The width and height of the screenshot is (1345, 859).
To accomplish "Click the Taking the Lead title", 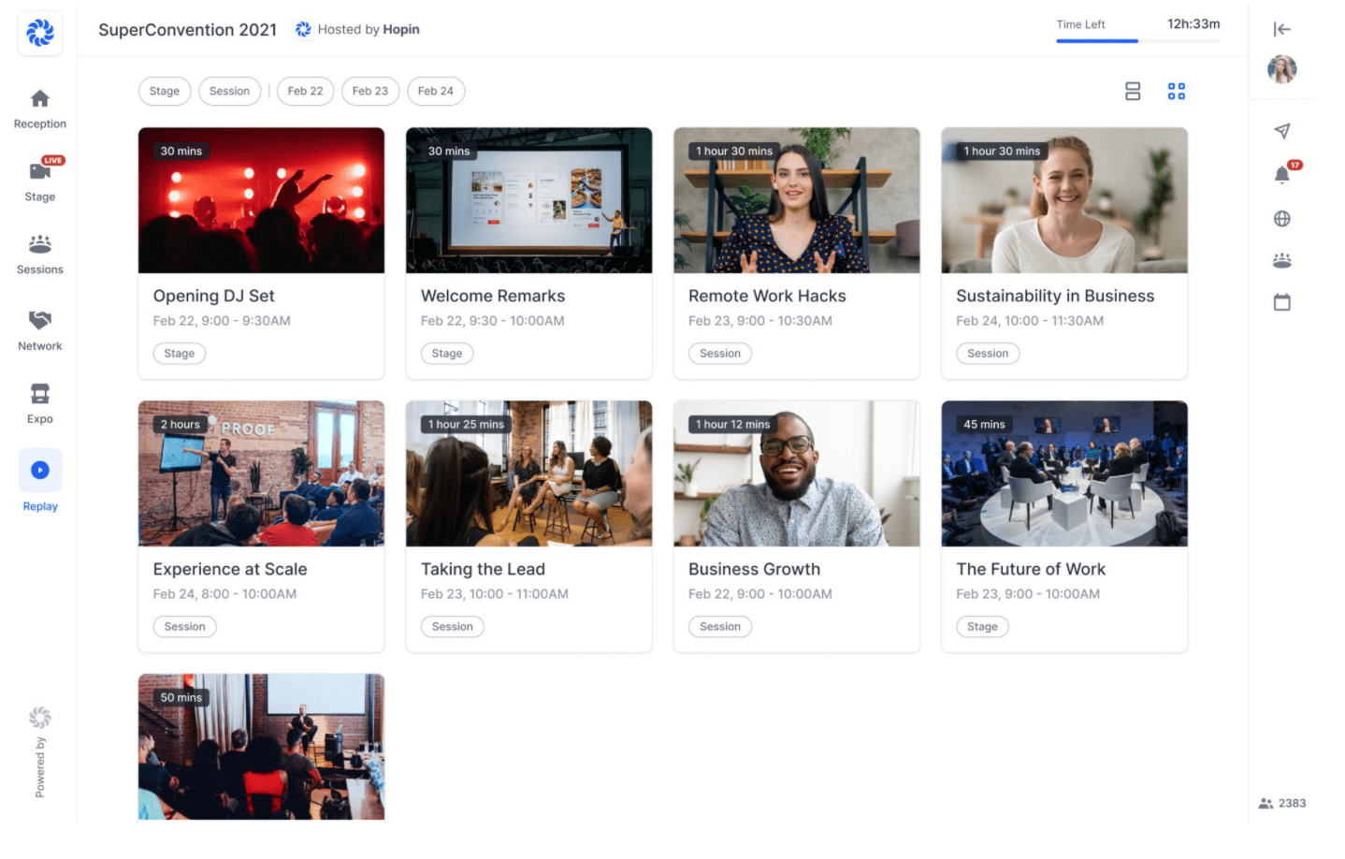I will (x=483, y=569).
